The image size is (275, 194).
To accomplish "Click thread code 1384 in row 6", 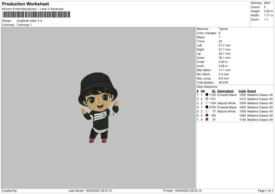I will click(242, 116).
